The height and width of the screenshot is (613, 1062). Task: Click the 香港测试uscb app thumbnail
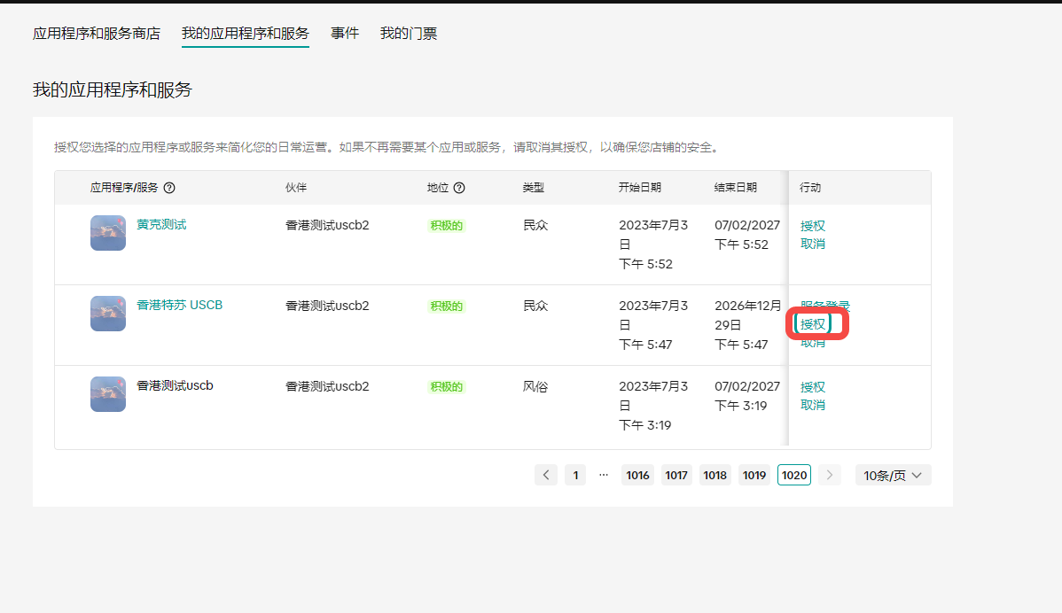pyautogui.click(x=108, y=394)
